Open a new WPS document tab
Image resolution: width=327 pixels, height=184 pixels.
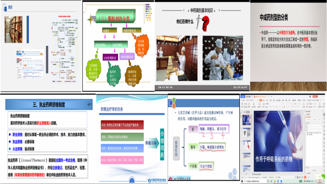271,96
